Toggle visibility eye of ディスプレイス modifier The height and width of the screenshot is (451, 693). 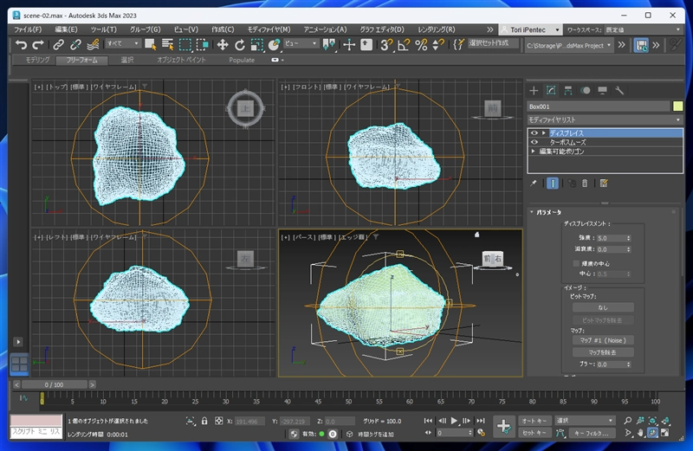pos(534,133)
